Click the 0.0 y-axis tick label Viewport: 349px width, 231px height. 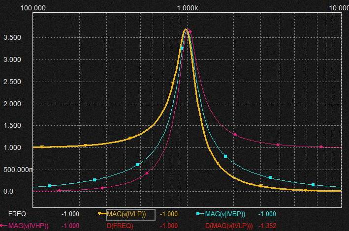[x=7, y=191]
